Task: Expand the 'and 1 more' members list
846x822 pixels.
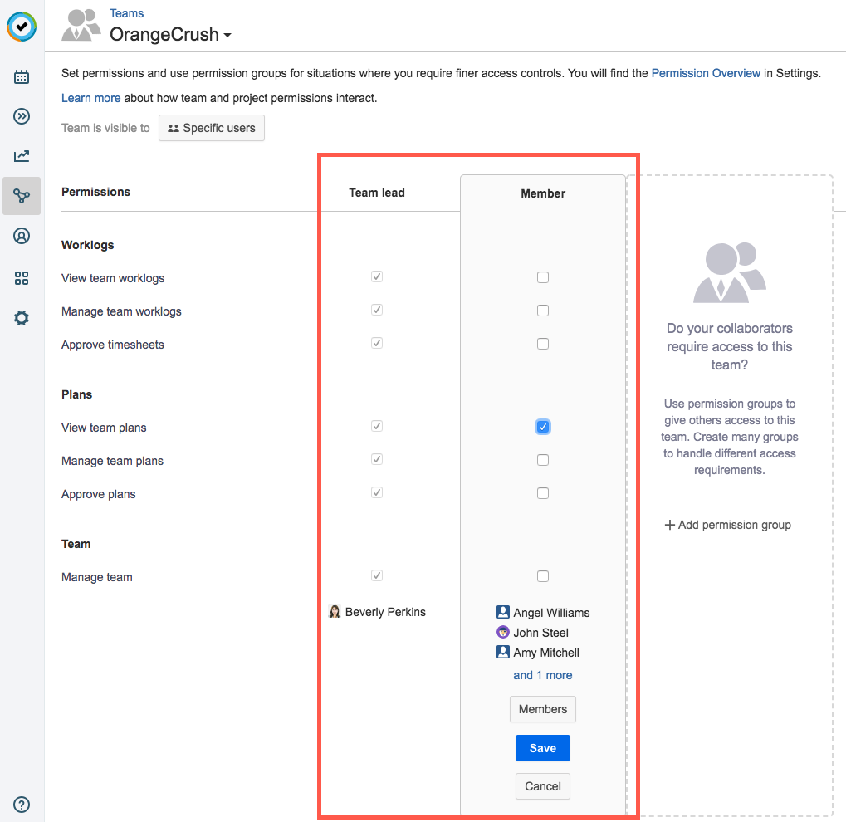Action: [543, 675]
